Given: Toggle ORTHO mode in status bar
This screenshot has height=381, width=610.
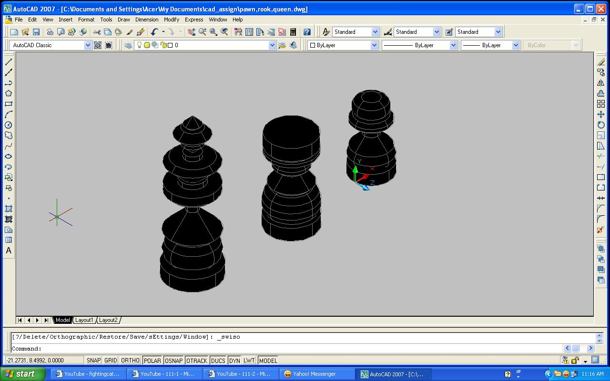Looking at the screenshot, I should coord(130,361).
